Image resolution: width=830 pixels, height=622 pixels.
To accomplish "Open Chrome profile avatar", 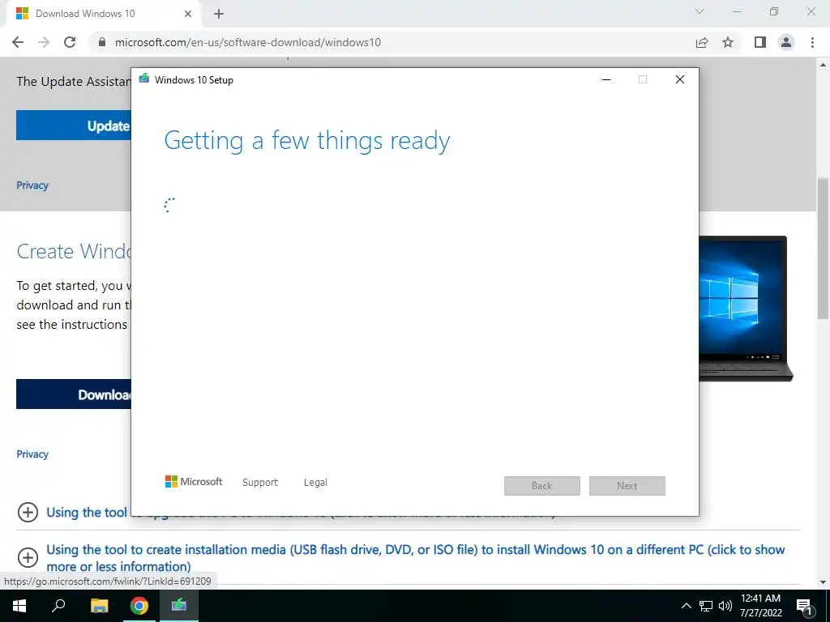I will point(786,42).
